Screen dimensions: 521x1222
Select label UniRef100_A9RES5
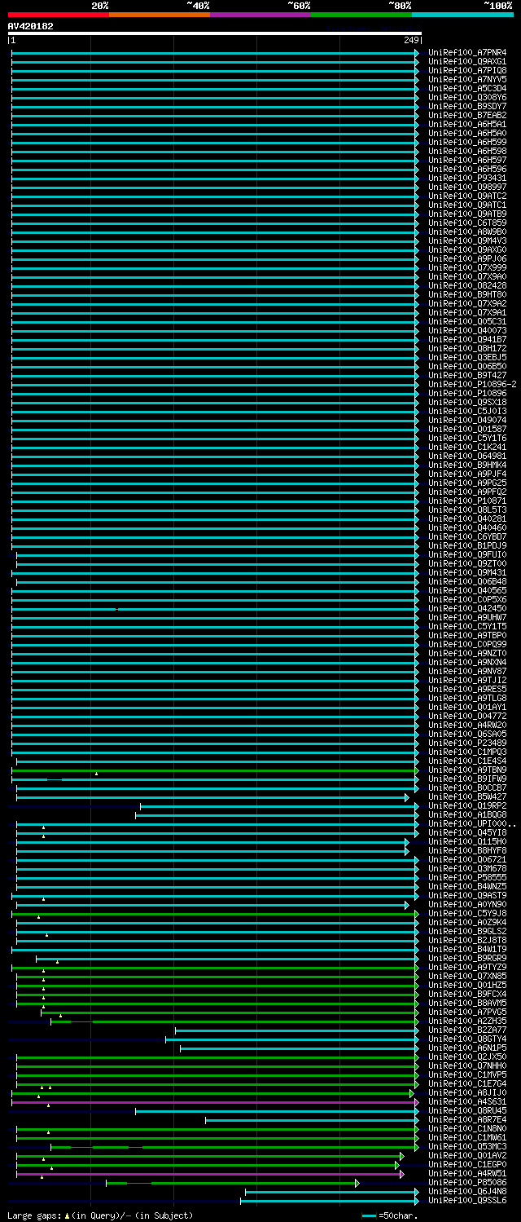pyautogui.click(x=467, y=689)
